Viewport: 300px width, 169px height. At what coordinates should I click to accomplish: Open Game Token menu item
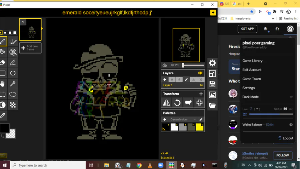252,79
